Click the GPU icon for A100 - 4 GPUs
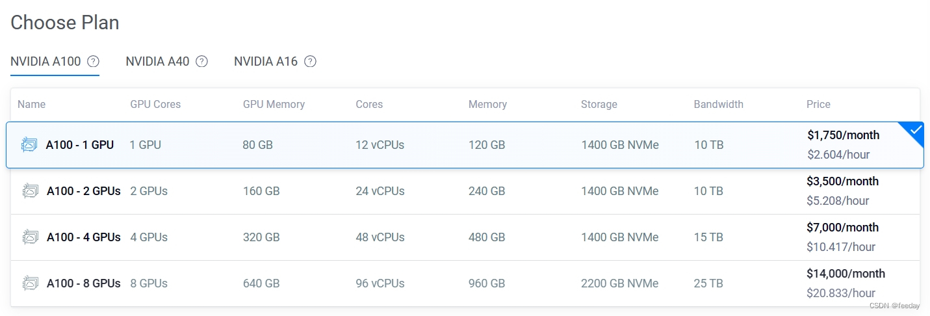Screen dimensions: 930x316 (x=30, y=237)
